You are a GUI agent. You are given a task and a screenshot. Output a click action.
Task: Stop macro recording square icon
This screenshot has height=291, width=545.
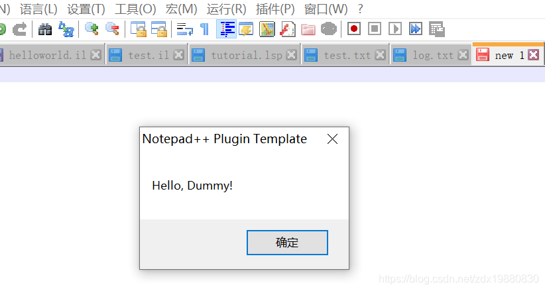[375, 29]
